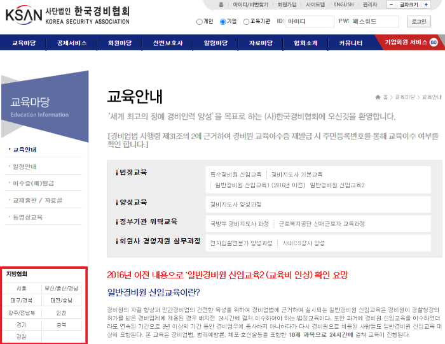Select the 개인 radio button
Image resolution: width=445 pixels, height=344 pixels.
pos(200,22)
